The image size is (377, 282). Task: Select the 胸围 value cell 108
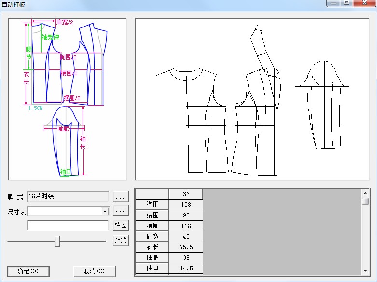[x=186, y=204]
